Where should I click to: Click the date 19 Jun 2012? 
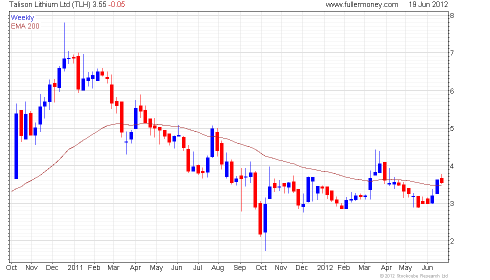pyautogui.click(x=428, y=4)
